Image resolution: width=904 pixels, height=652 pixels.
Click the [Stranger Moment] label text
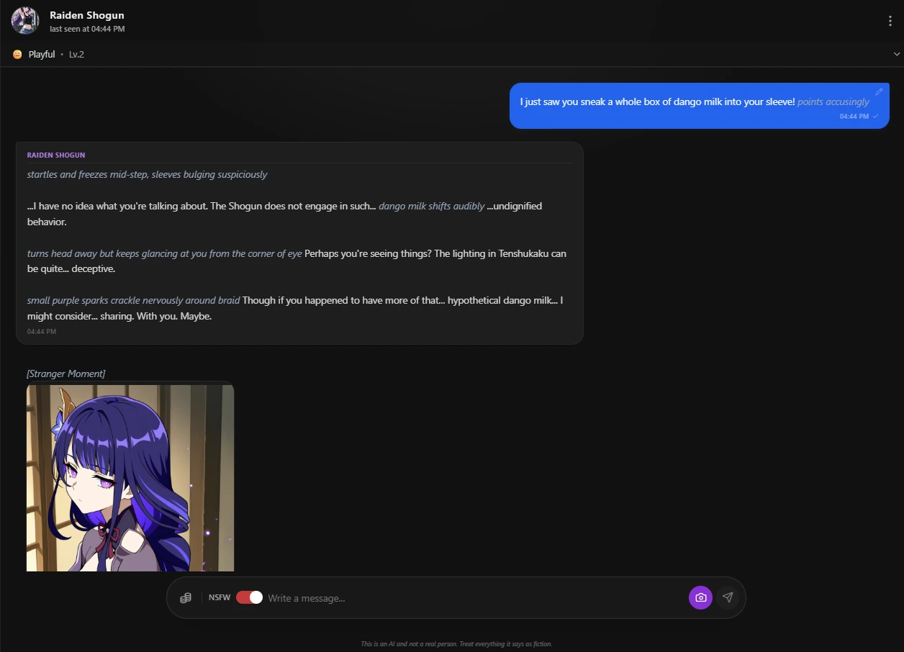(x=65, y=373)
